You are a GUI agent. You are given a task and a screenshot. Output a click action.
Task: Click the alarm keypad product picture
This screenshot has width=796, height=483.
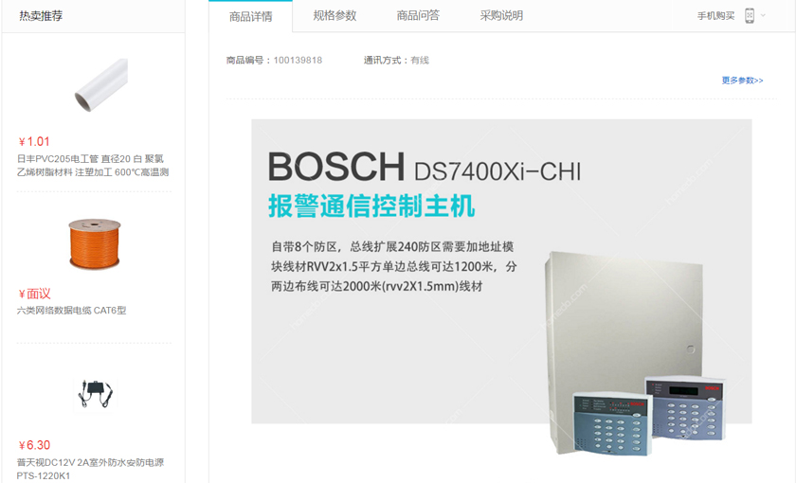click(637, 352)
